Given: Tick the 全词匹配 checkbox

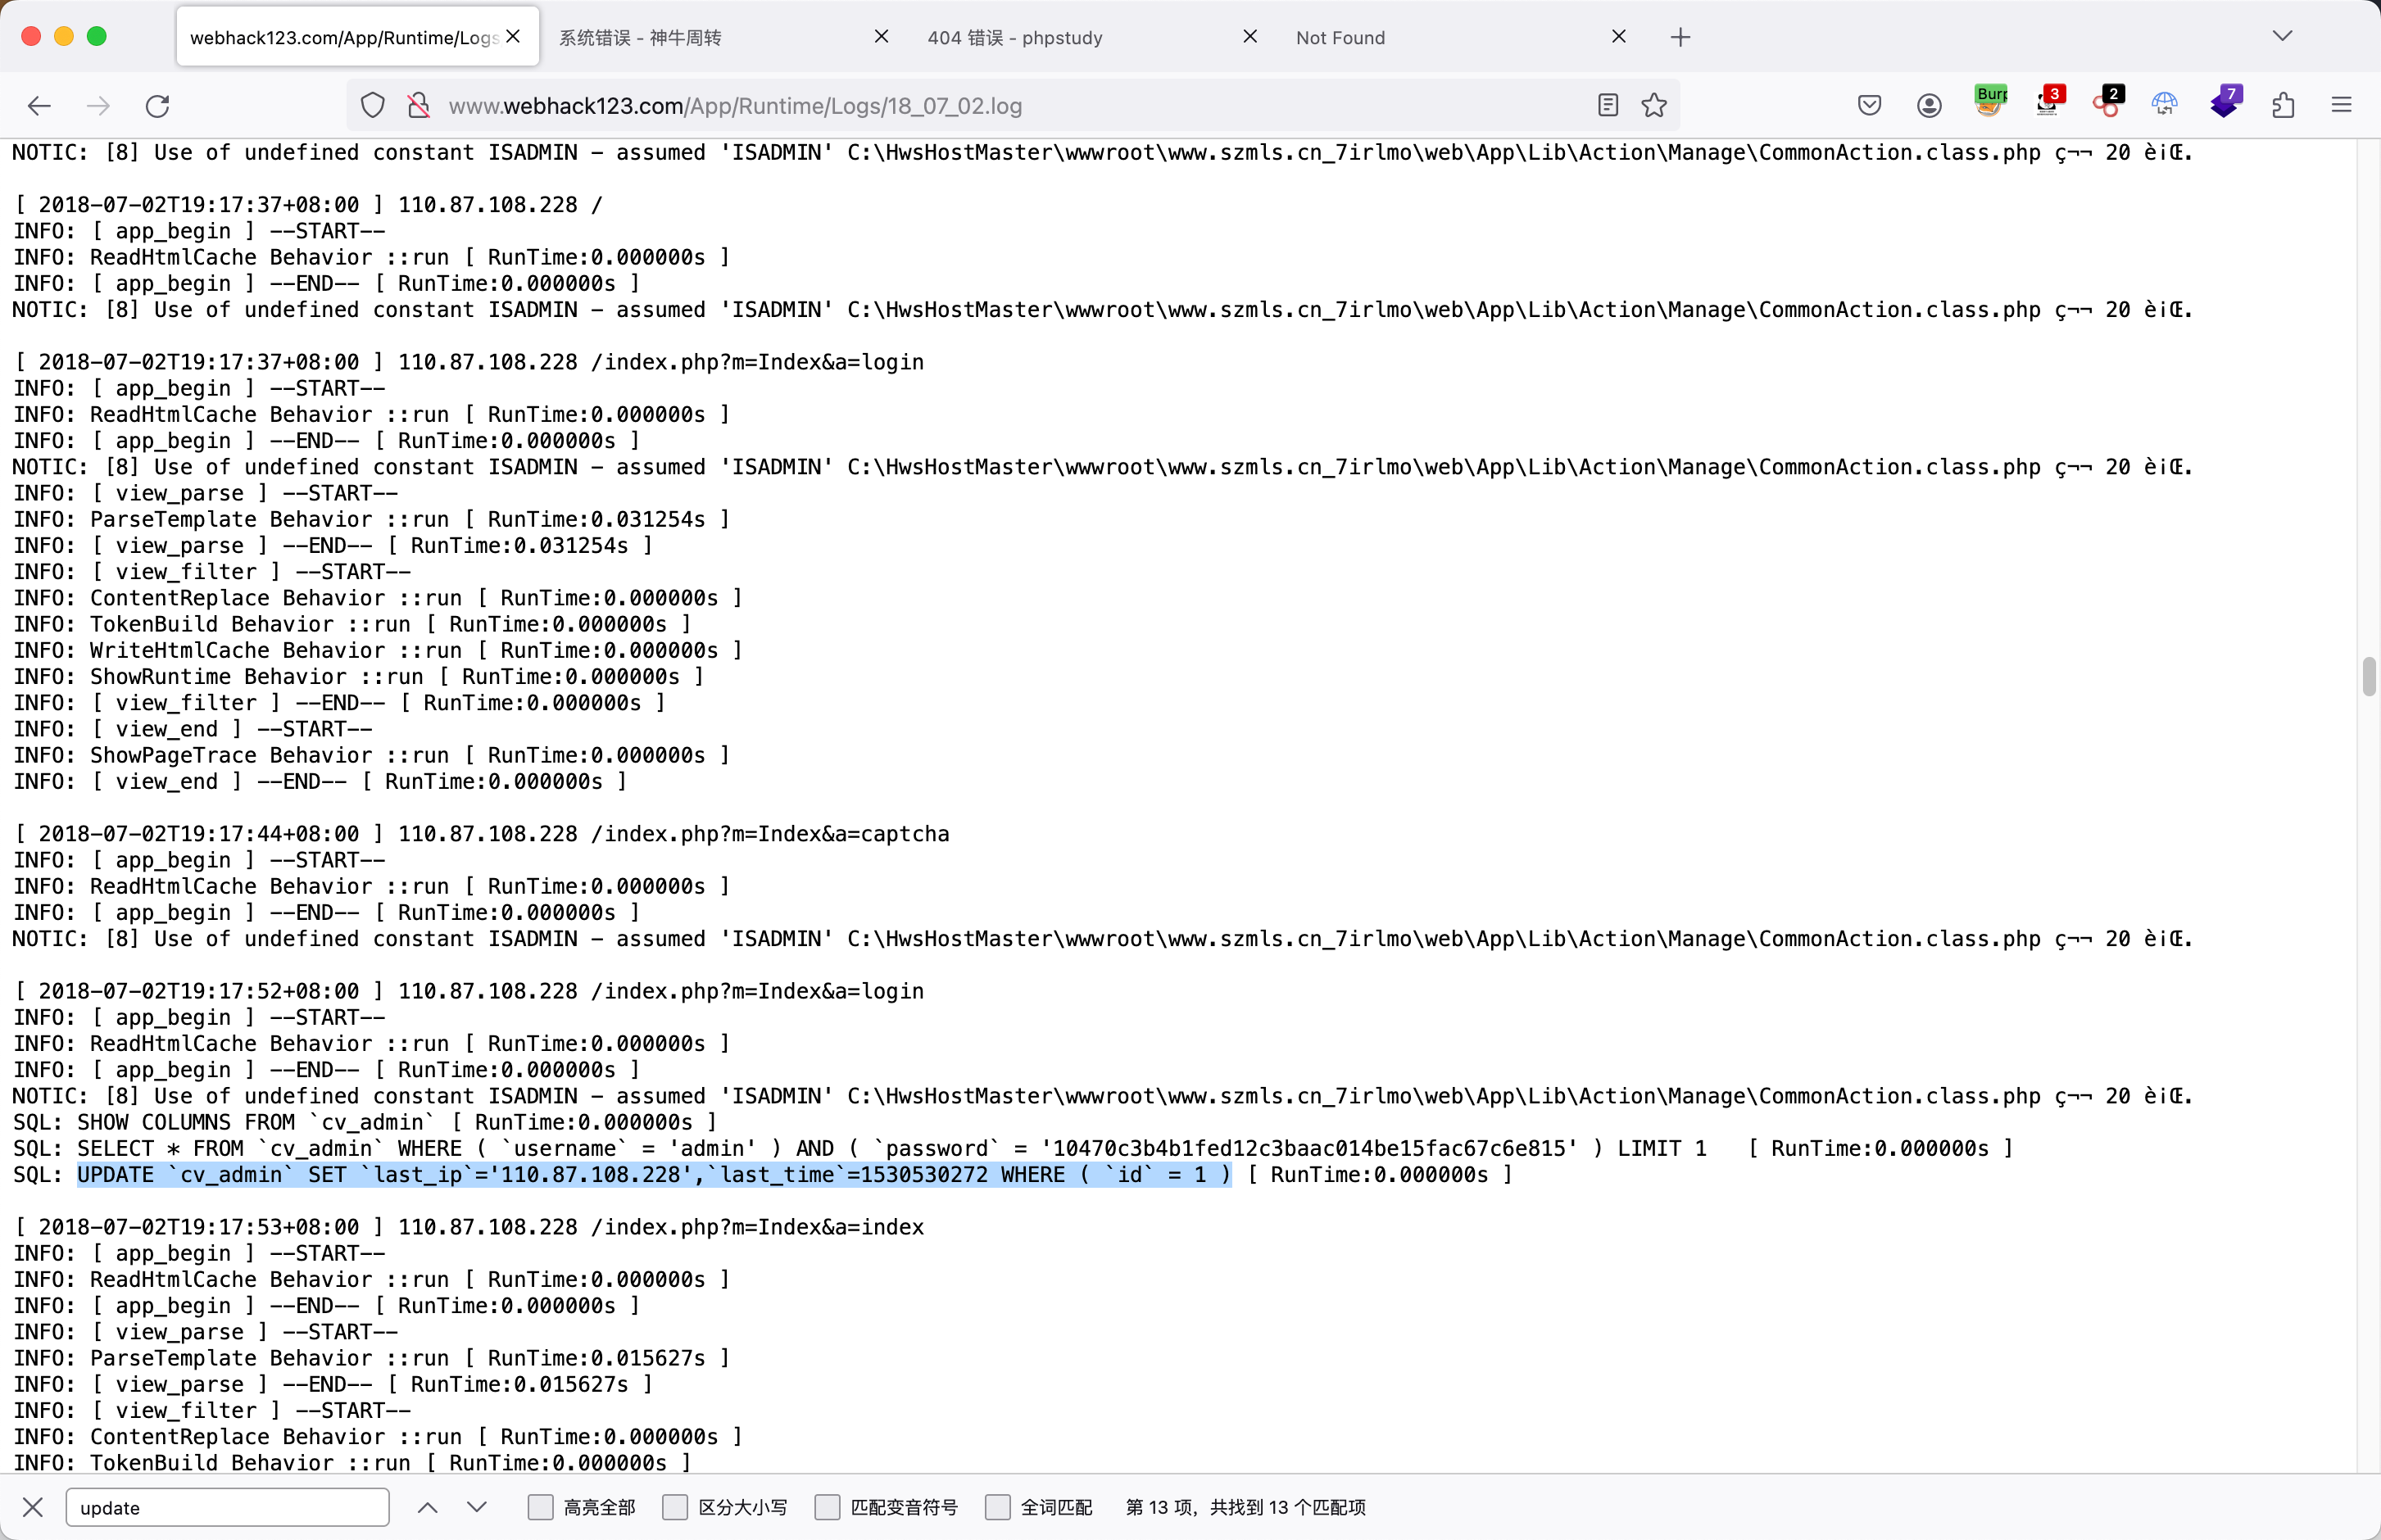Looking at the screenshot, I should [x=997, y=1507].
